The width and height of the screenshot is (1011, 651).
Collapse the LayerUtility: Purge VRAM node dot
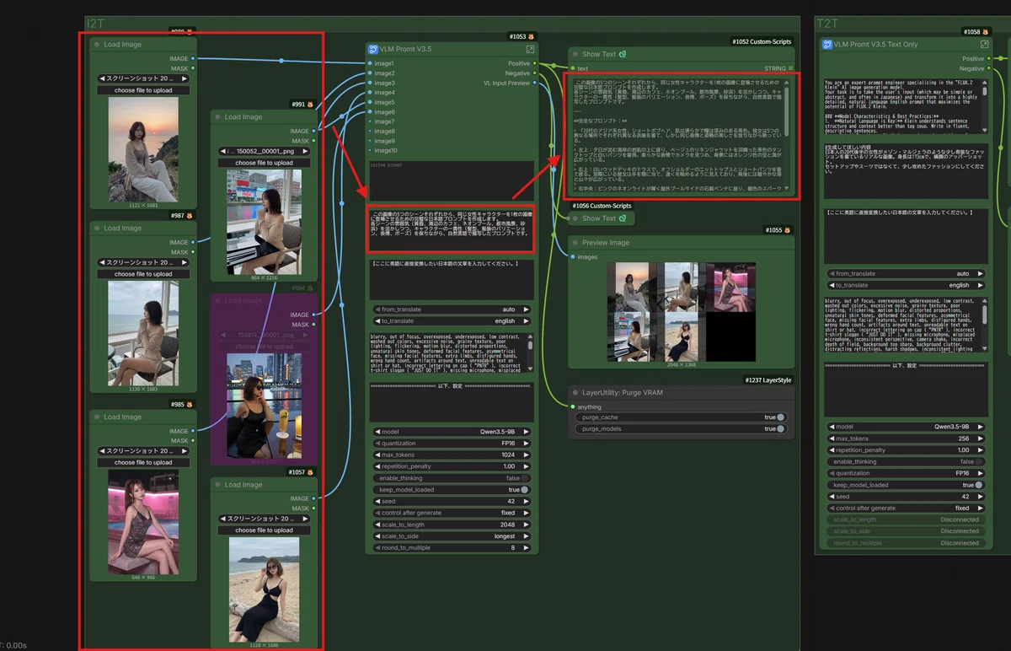coord(575,393)
